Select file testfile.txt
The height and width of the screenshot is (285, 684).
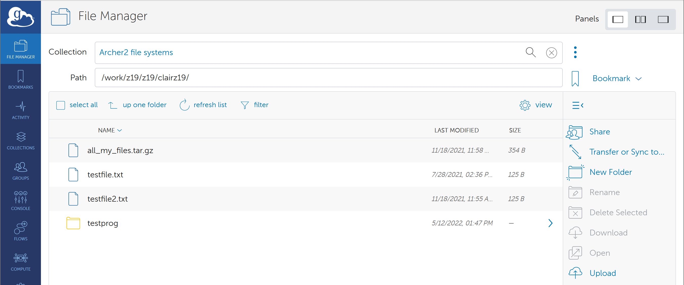point(306,175)
